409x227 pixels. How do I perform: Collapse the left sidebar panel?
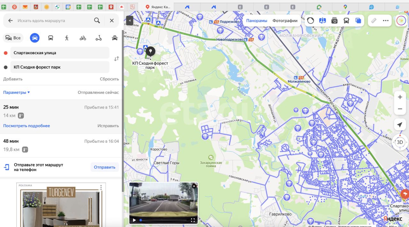[x=129, y=20]
